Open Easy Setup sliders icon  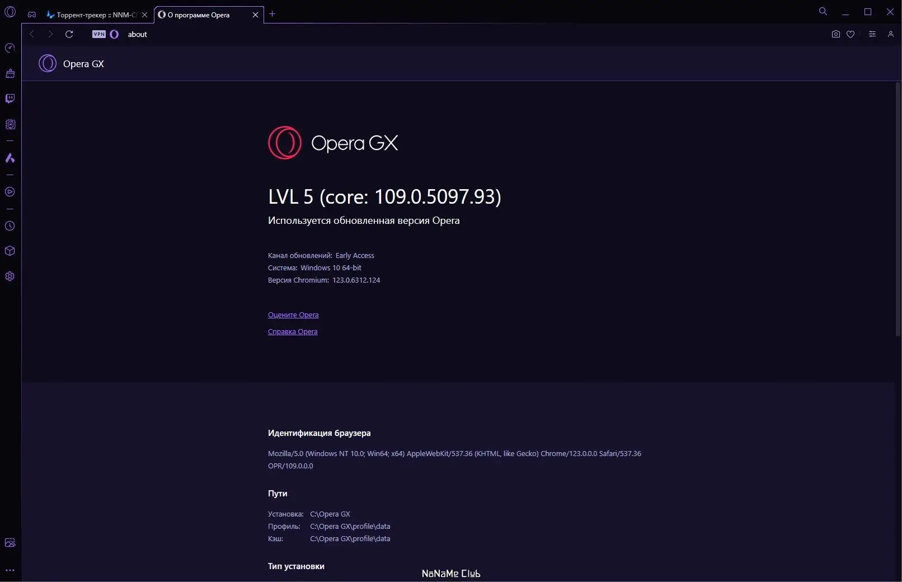[x=872, y=34]
